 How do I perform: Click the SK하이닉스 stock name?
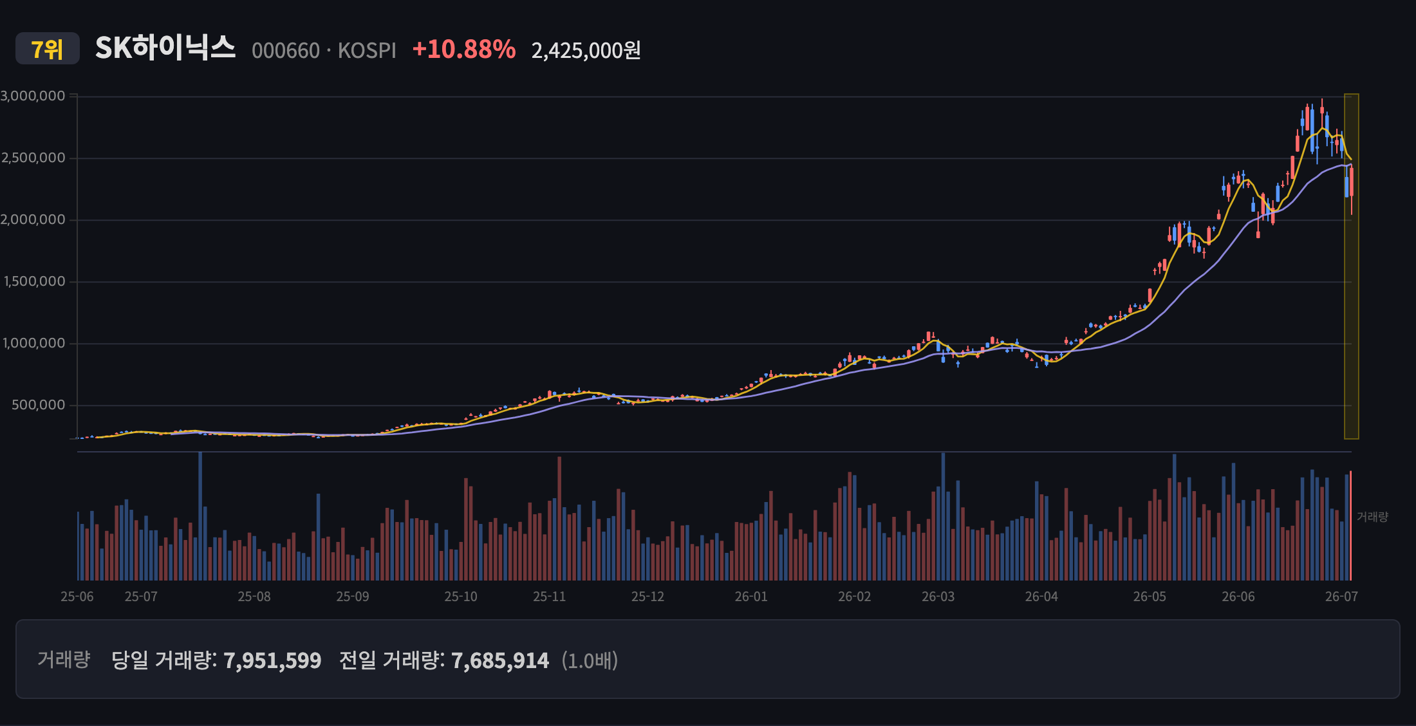click(165, 48)
